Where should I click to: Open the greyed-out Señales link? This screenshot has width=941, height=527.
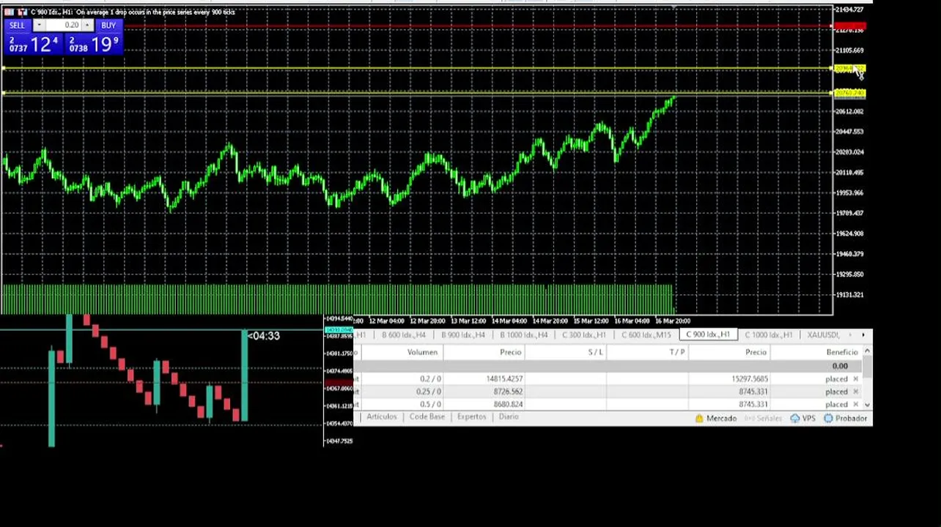(x=763, y=419)
